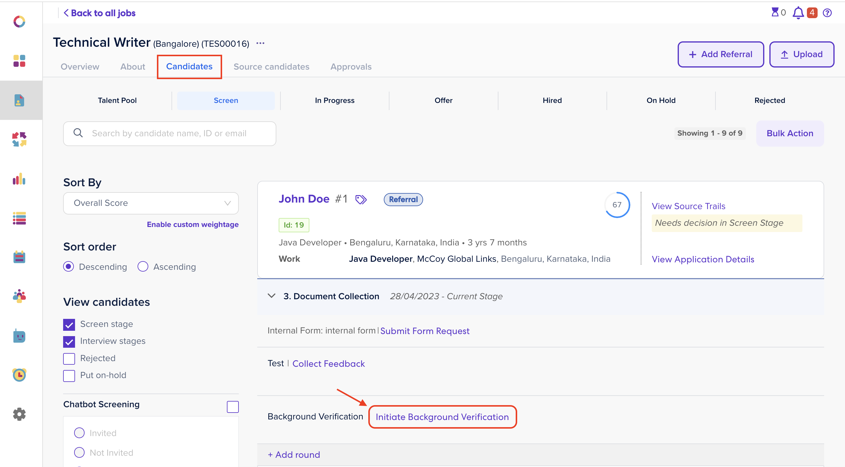
Task: Click Initiate Background Verification link
Action: click(x=442, y=417)
